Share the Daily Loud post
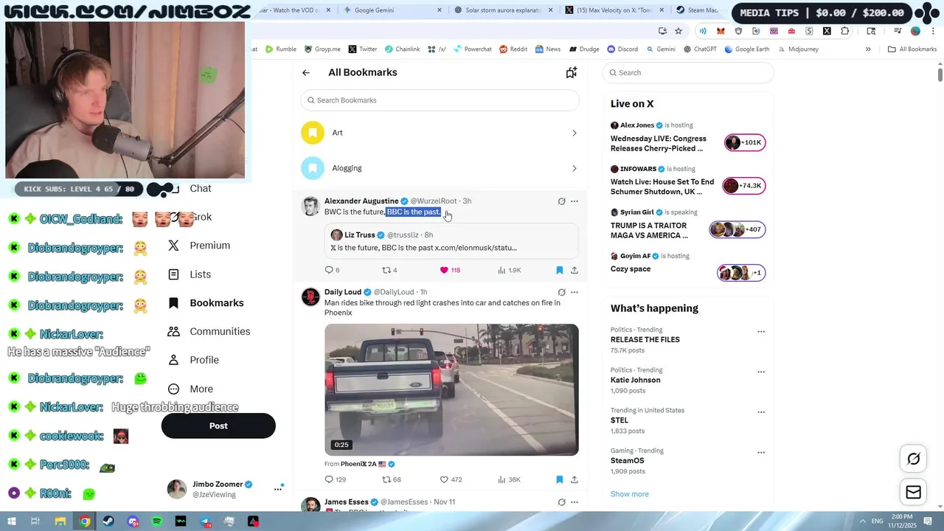944x531 pixels. pyautogui.click(x=575, y=479)
